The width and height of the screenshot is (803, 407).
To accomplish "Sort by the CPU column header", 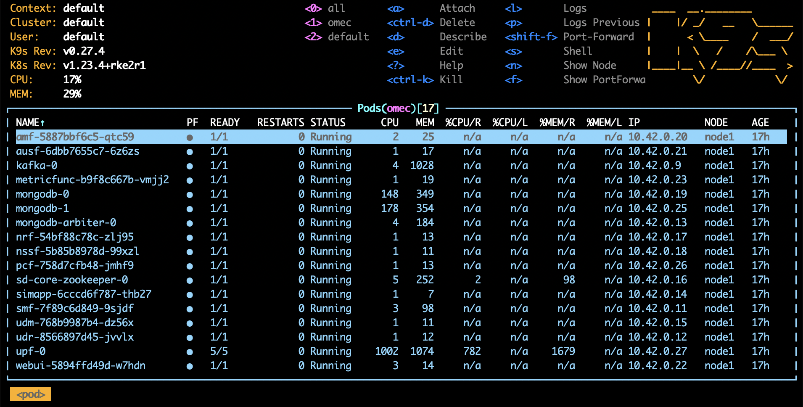I will [389, 123].
